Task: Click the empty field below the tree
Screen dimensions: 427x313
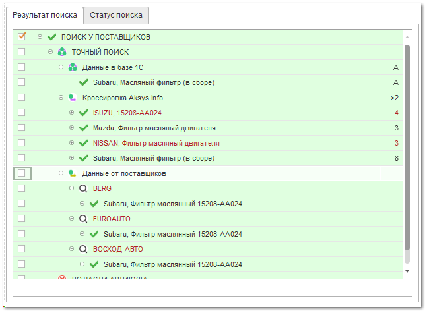Action: pyautogui.click(x=213, y=291)
